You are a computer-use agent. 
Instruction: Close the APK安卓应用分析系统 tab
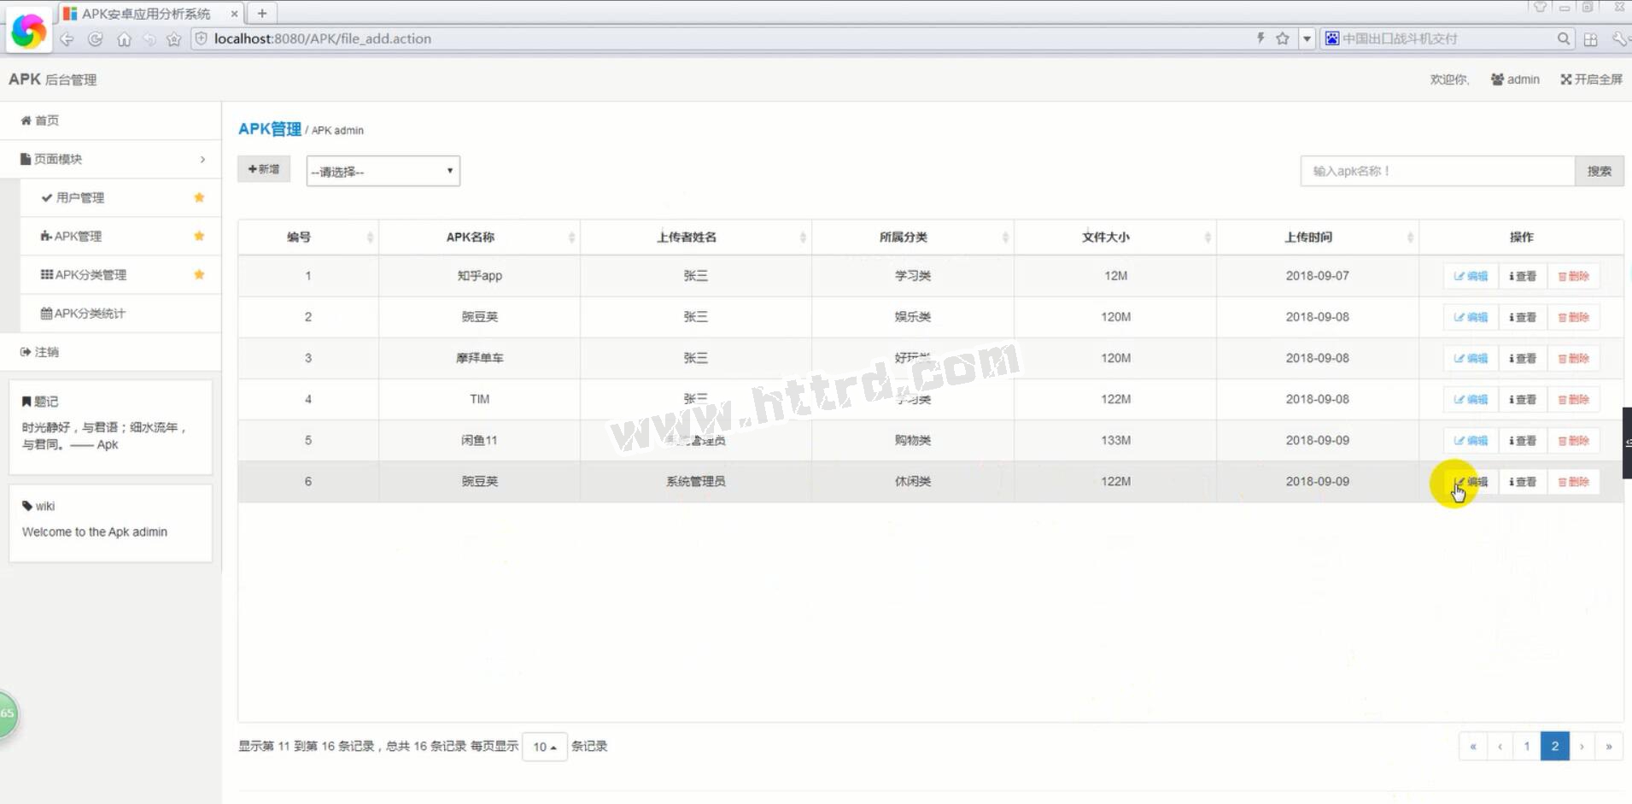(x=234, y=14)
